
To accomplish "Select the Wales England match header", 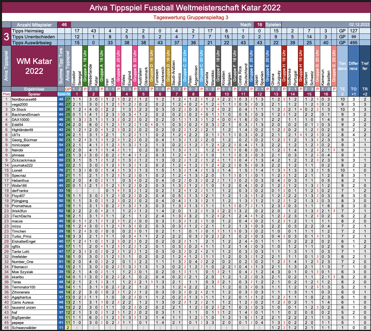I will pos(126,66).
